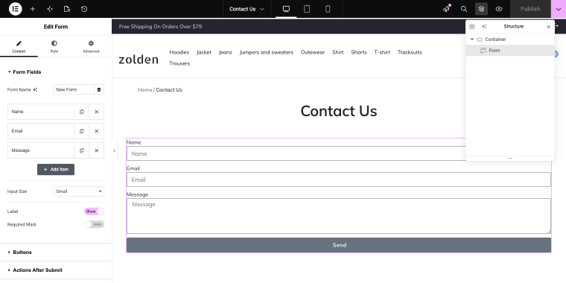
Task: Click the Email input in preview form
Action: point(339,179)
